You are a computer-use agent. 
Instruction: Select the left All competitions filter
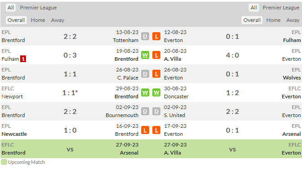11,8
